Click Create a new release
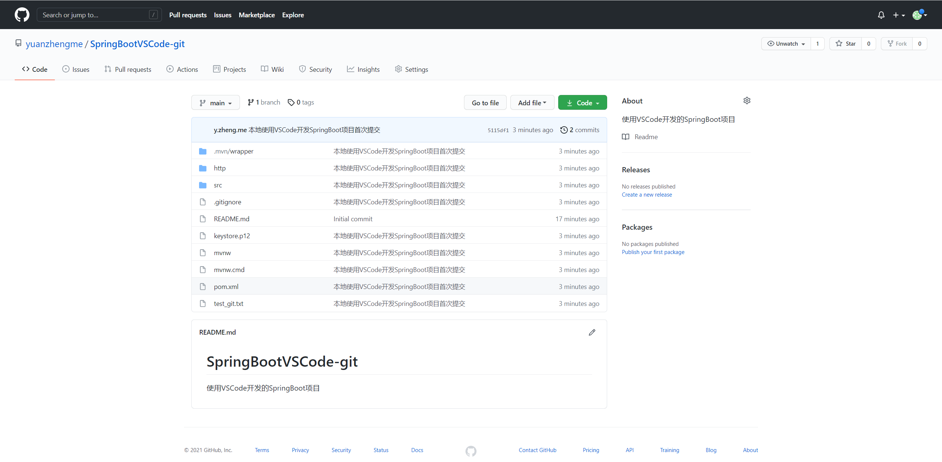Screen dimensions: 942x462 coord(647,195)
